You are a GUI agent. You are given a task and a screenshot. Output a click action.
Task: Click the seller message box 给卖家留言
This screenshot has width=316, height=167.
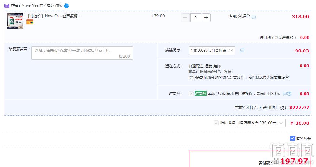82,53
